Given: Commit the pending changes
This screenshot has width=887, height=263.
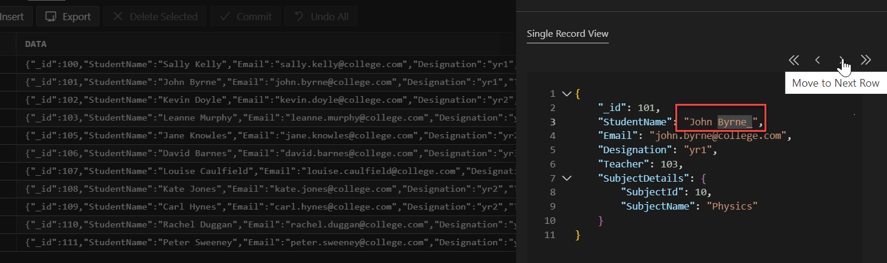Looking at the screenshot, I should [245, 17].
